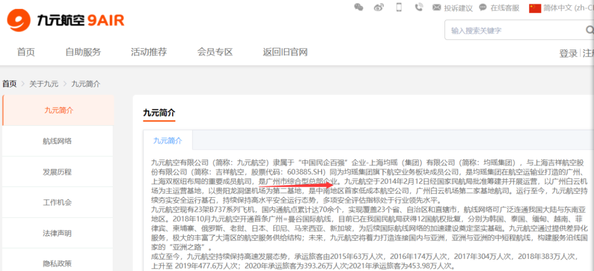This screenshot has height=271, width=594.
Task: Click 关于九元 in the breadcrumb
Action: pos(44,84)
